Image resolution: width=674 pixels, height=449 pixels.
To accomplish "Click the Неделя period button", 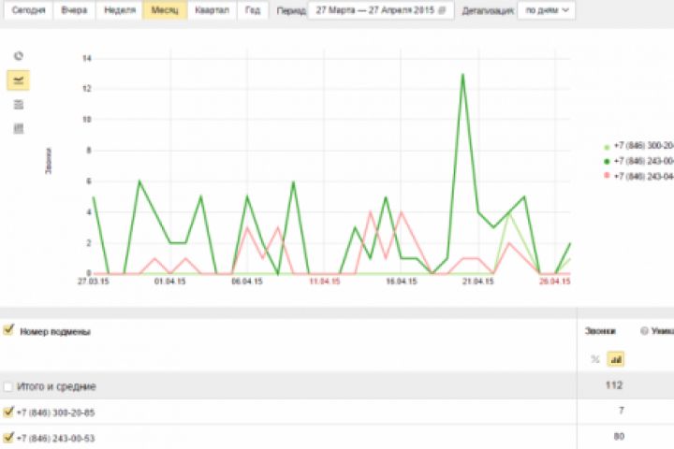I will pos(120,10).
